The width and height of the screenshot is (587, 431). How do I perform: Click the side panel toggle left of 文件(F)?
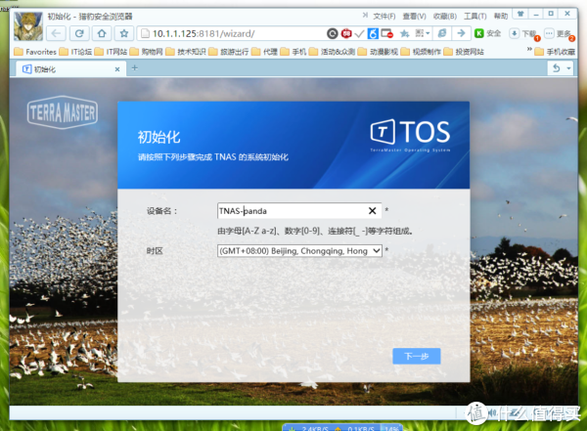[365, 16]
